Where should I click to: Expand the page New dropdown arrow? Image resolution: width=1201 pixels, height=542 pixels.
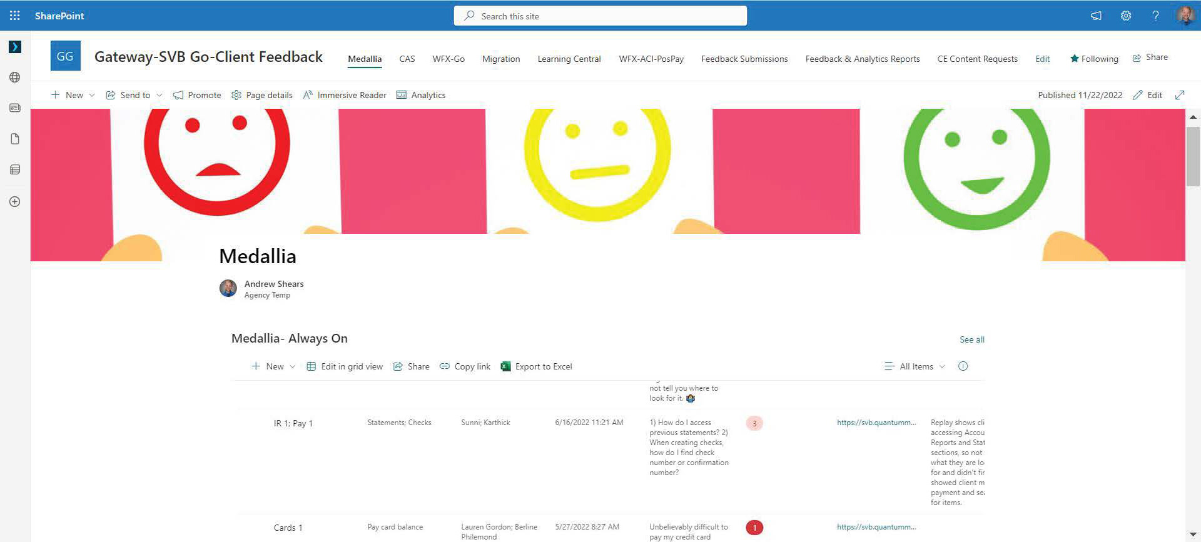92,95
